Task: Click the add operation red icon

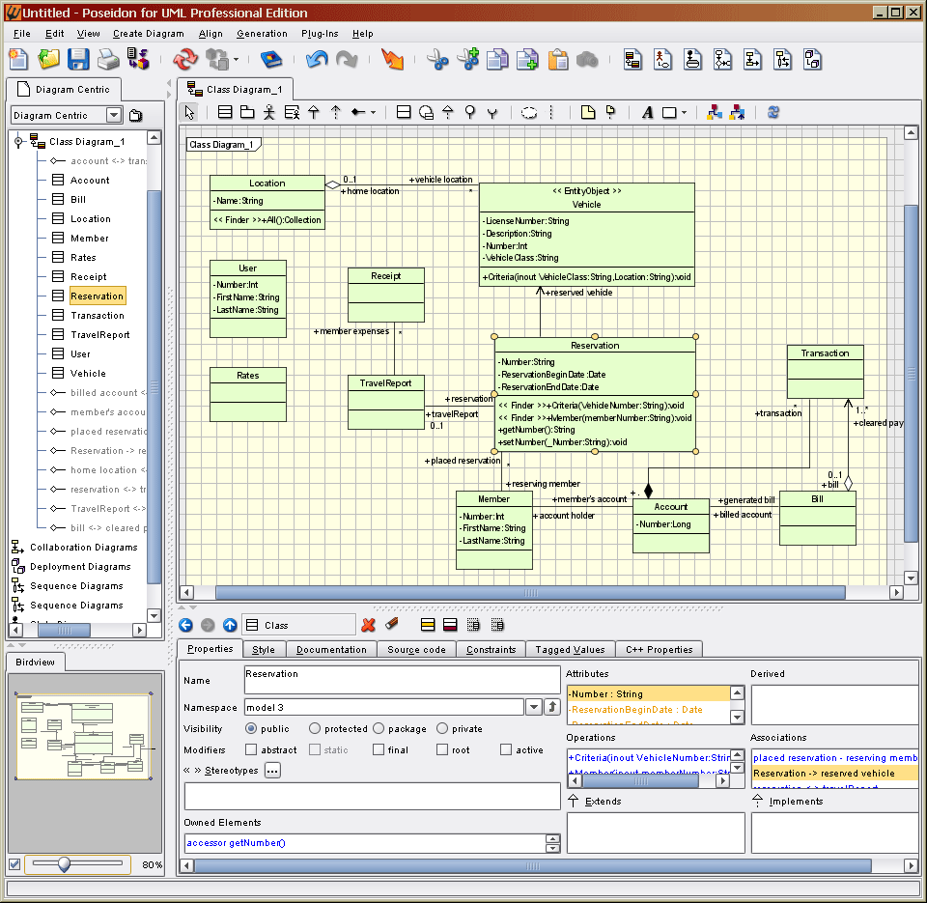Action: click(450, 625)
